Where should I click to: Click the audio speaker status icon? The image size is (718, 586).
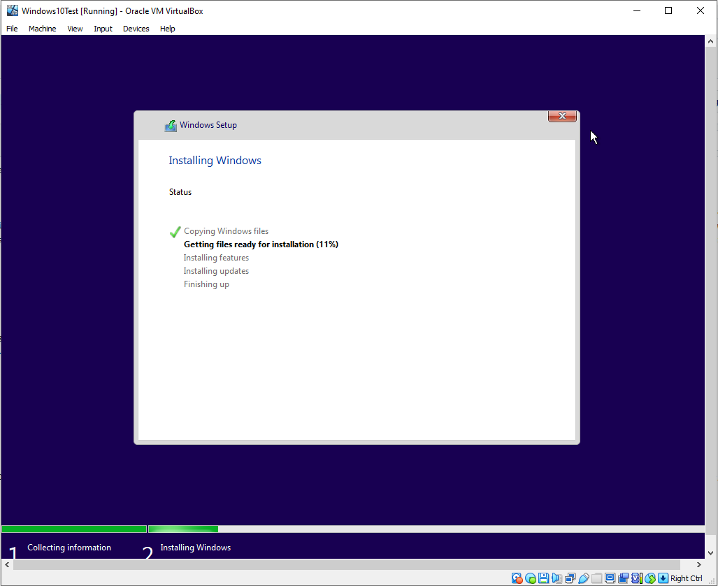(x=557, y=578)
